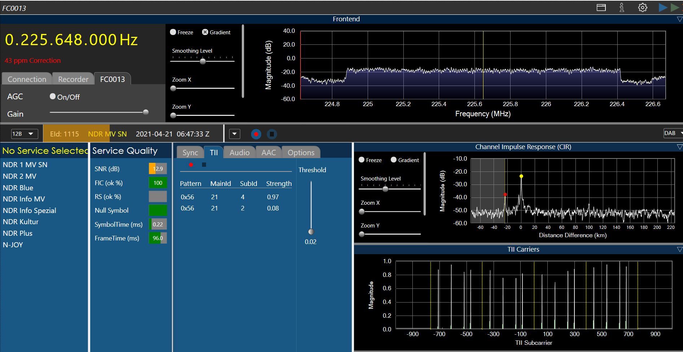
Task: Collapse the TII Carriers panel
Action: point(679,249)
